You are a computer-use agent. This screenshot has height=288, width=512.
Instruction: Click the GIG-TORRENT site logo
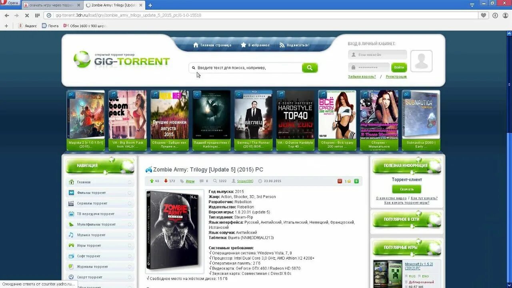pos(122,60)
